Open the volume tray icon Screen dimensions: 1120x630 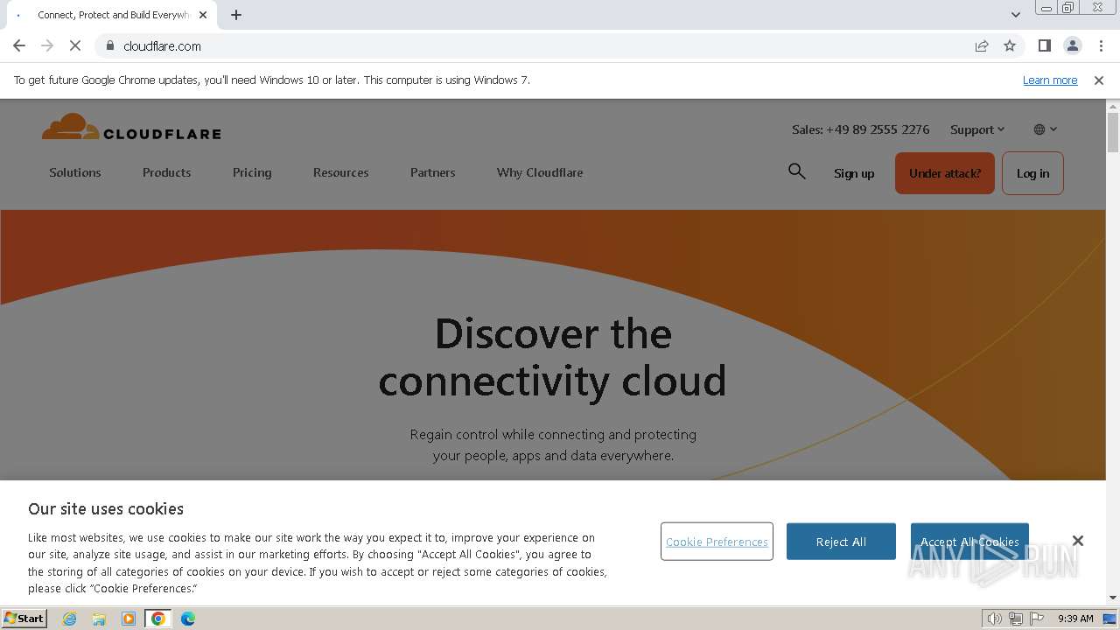[x=994, y=619]
